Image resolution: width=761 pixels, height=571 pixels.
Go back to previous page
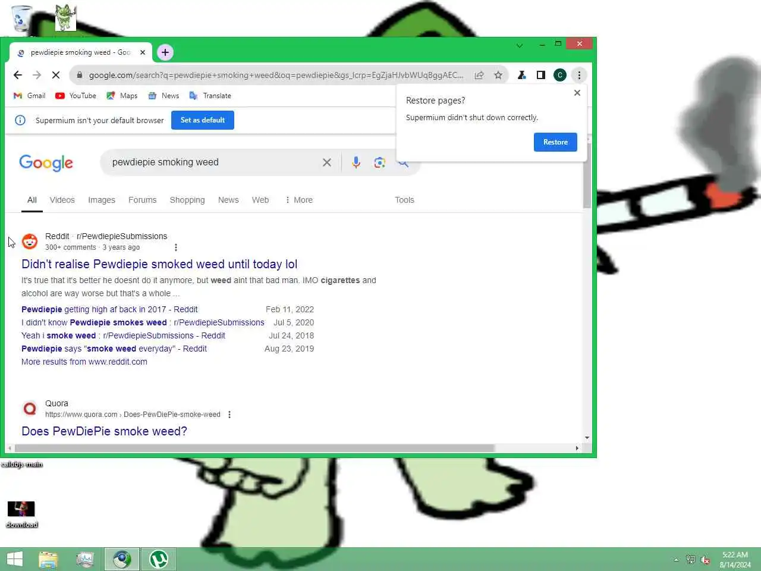17,75
